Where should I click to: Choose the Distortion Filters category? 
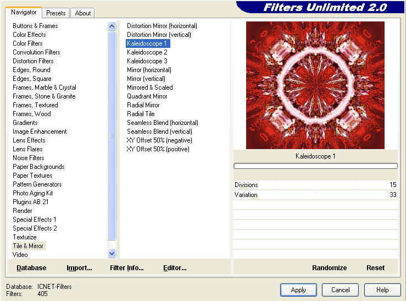(33, 61)
